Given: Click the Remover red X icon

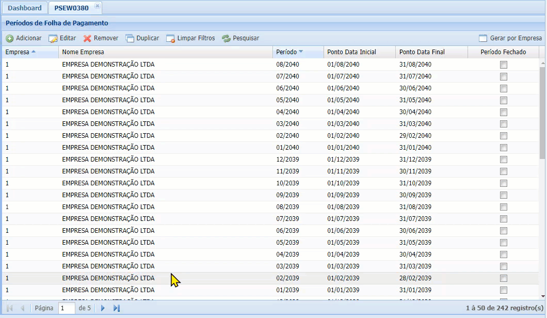Looking at the screenshot, I should (88, 38).
